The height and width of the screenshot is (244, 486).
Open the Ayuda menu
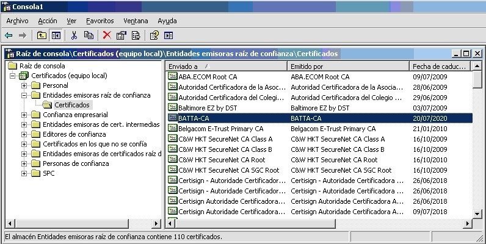167,21
